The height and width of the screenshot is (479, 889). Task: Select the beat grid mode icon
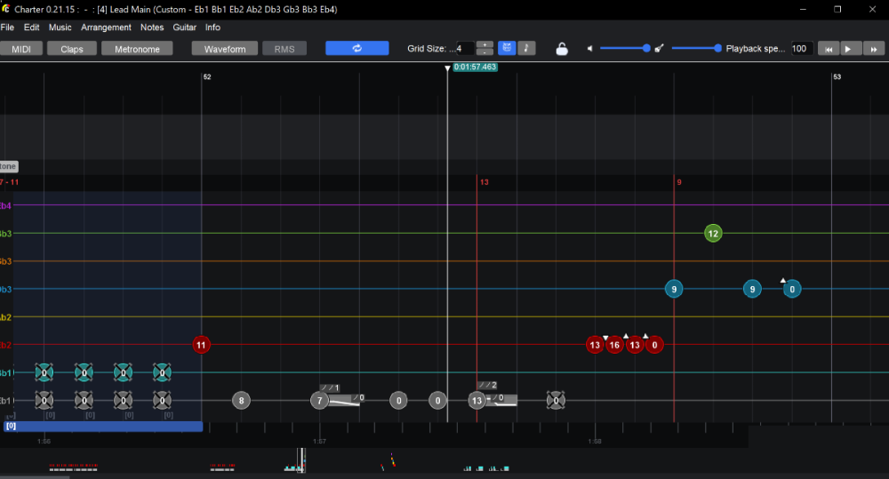[x=507, y=48]
